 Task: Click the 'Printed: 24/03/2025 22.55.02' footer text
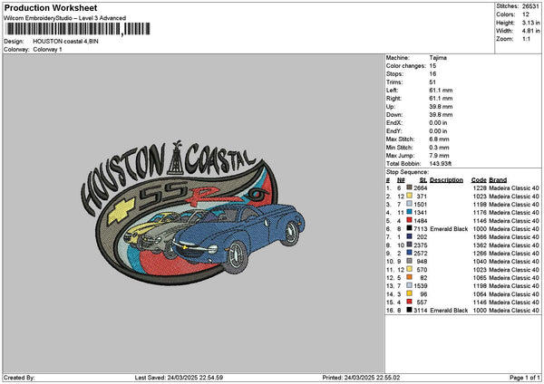(x=361, y=378)
